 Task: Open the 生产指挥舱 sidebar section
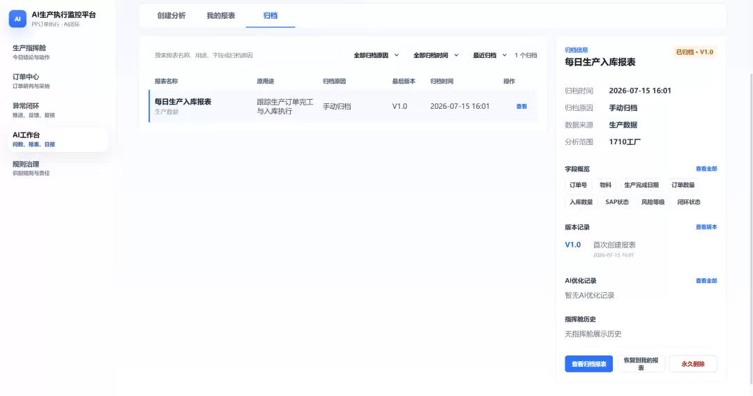(58, 52)
